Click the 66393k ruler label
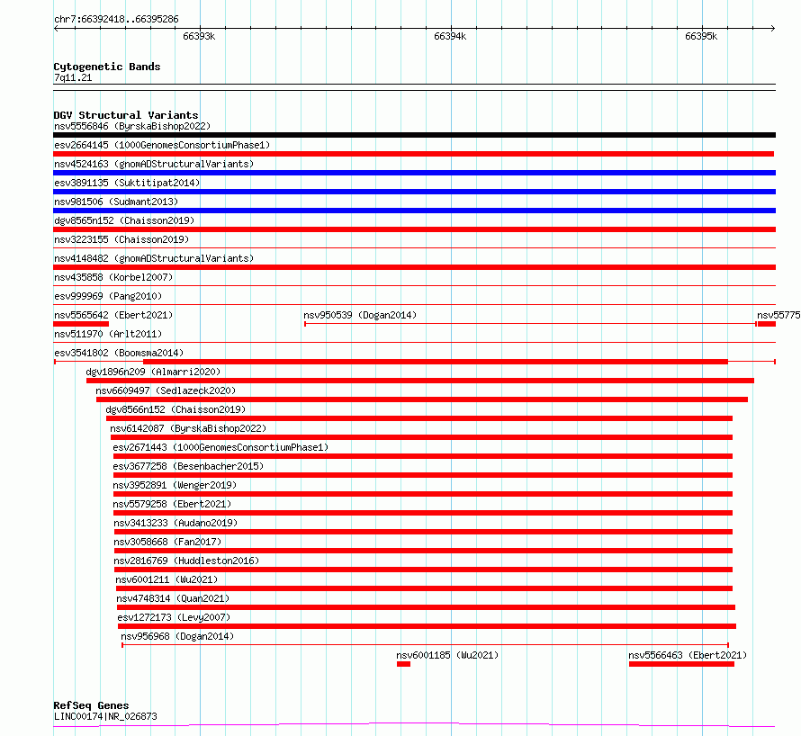 click(x=199, y=36)
